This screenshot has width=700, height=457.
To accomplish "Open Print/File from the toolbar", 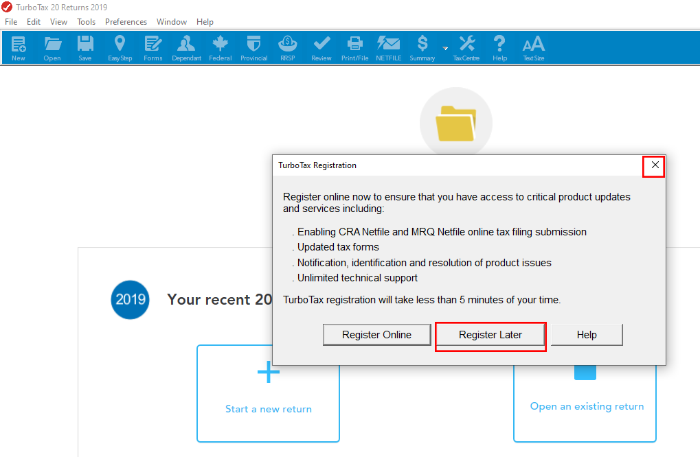I will point(355,48).
